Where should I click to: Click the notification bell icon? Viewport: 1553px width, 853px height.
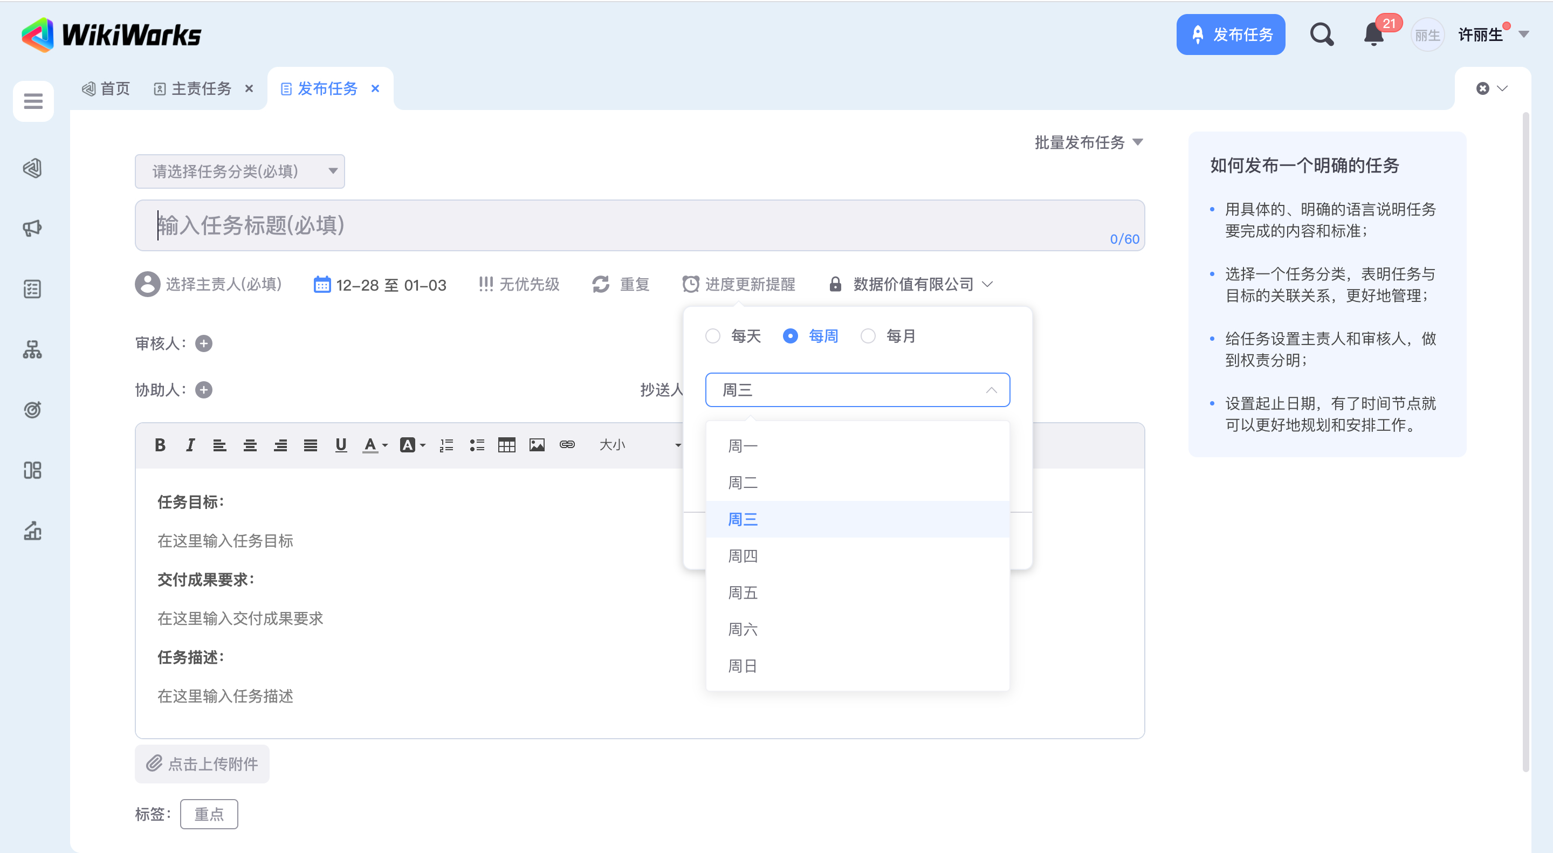pos(1373,35)
